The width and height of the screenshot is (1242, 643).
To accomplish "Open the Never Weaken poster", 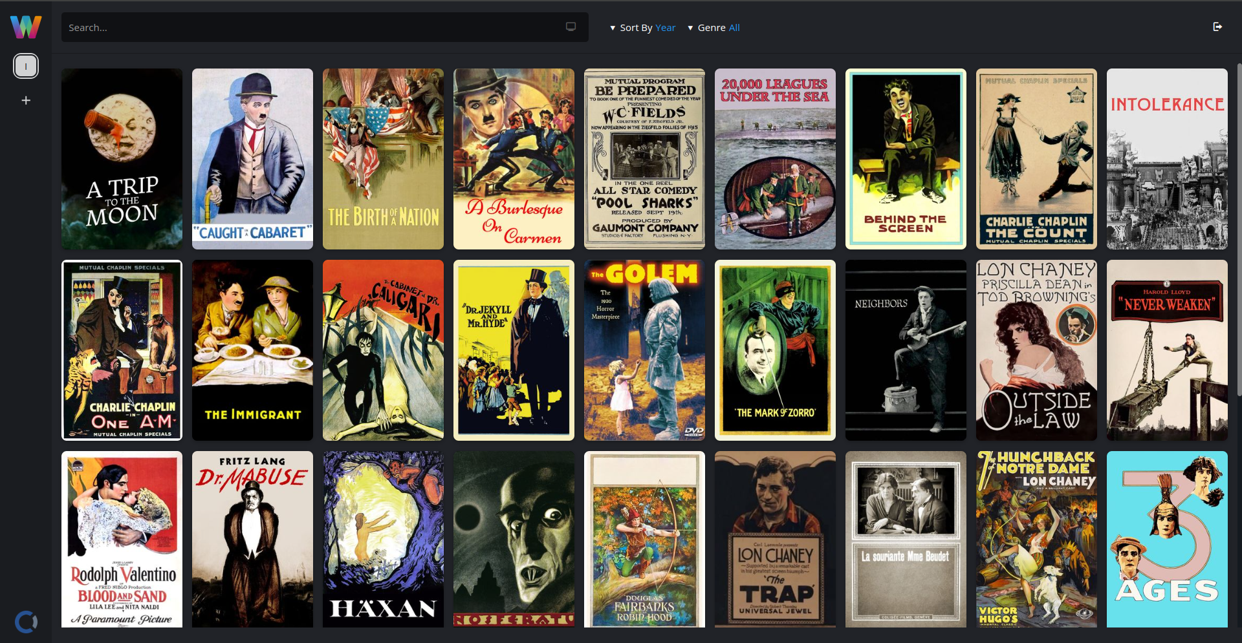I will point(1167,350).
